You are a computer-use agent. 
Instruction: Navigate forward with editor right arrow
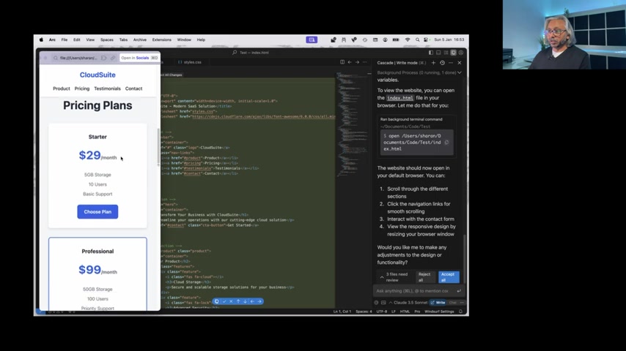click(357, 62)
